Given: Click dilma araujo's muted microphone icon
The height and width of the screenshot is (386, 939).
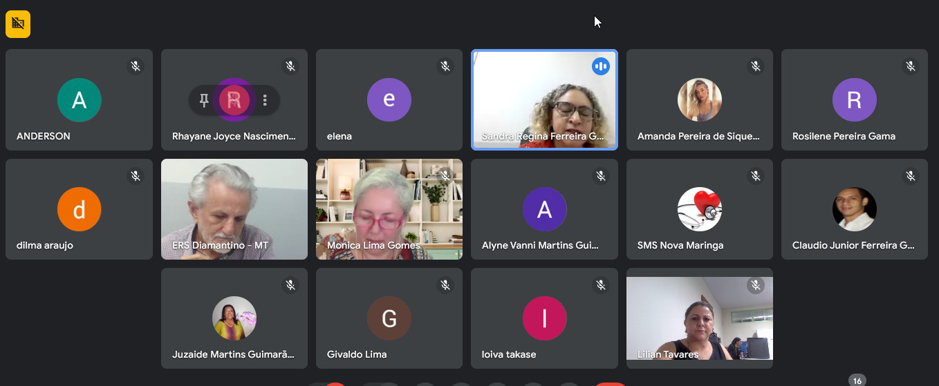Looking at the screenshot, I should (136, 176).
